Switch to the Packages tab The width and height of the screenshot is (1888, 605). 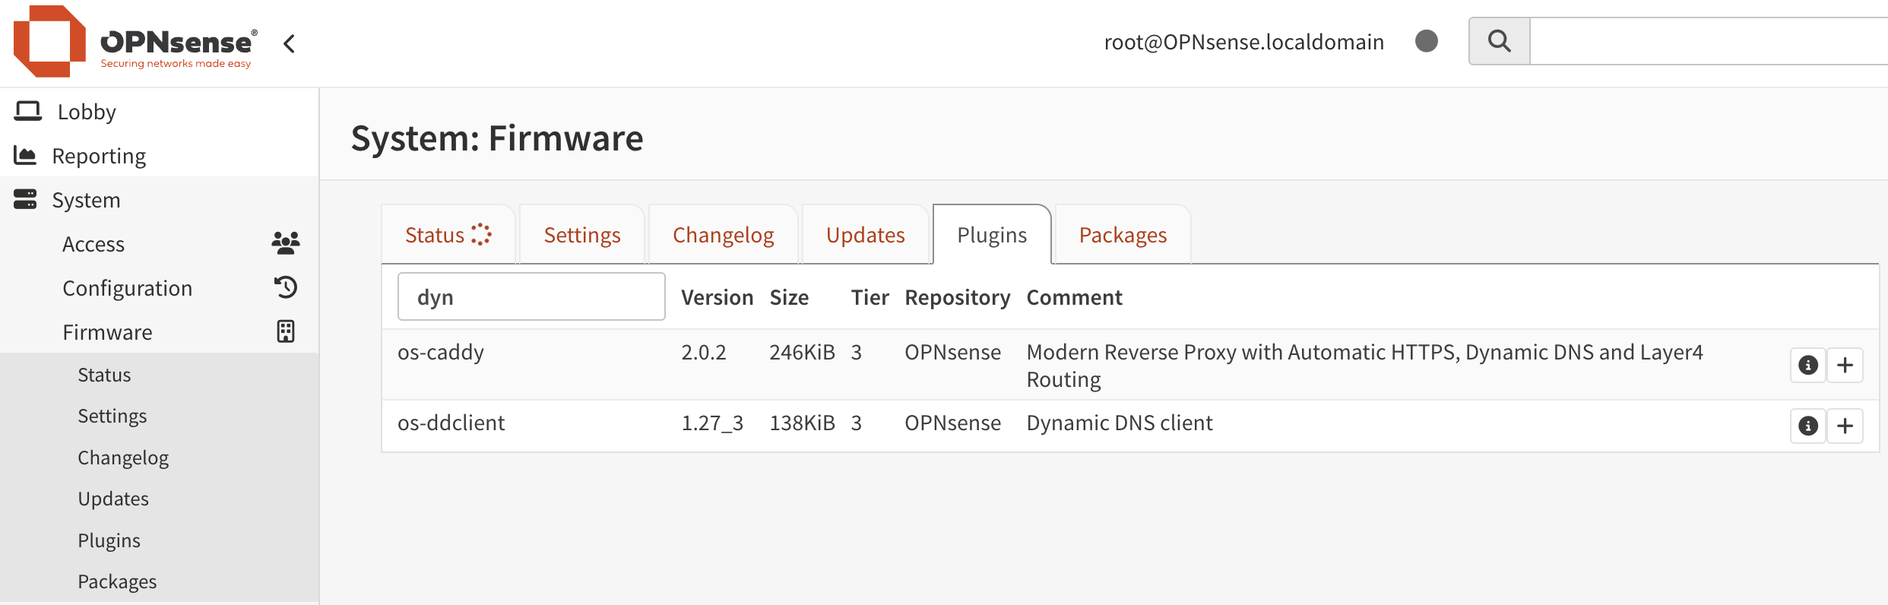coord(1123,235)
